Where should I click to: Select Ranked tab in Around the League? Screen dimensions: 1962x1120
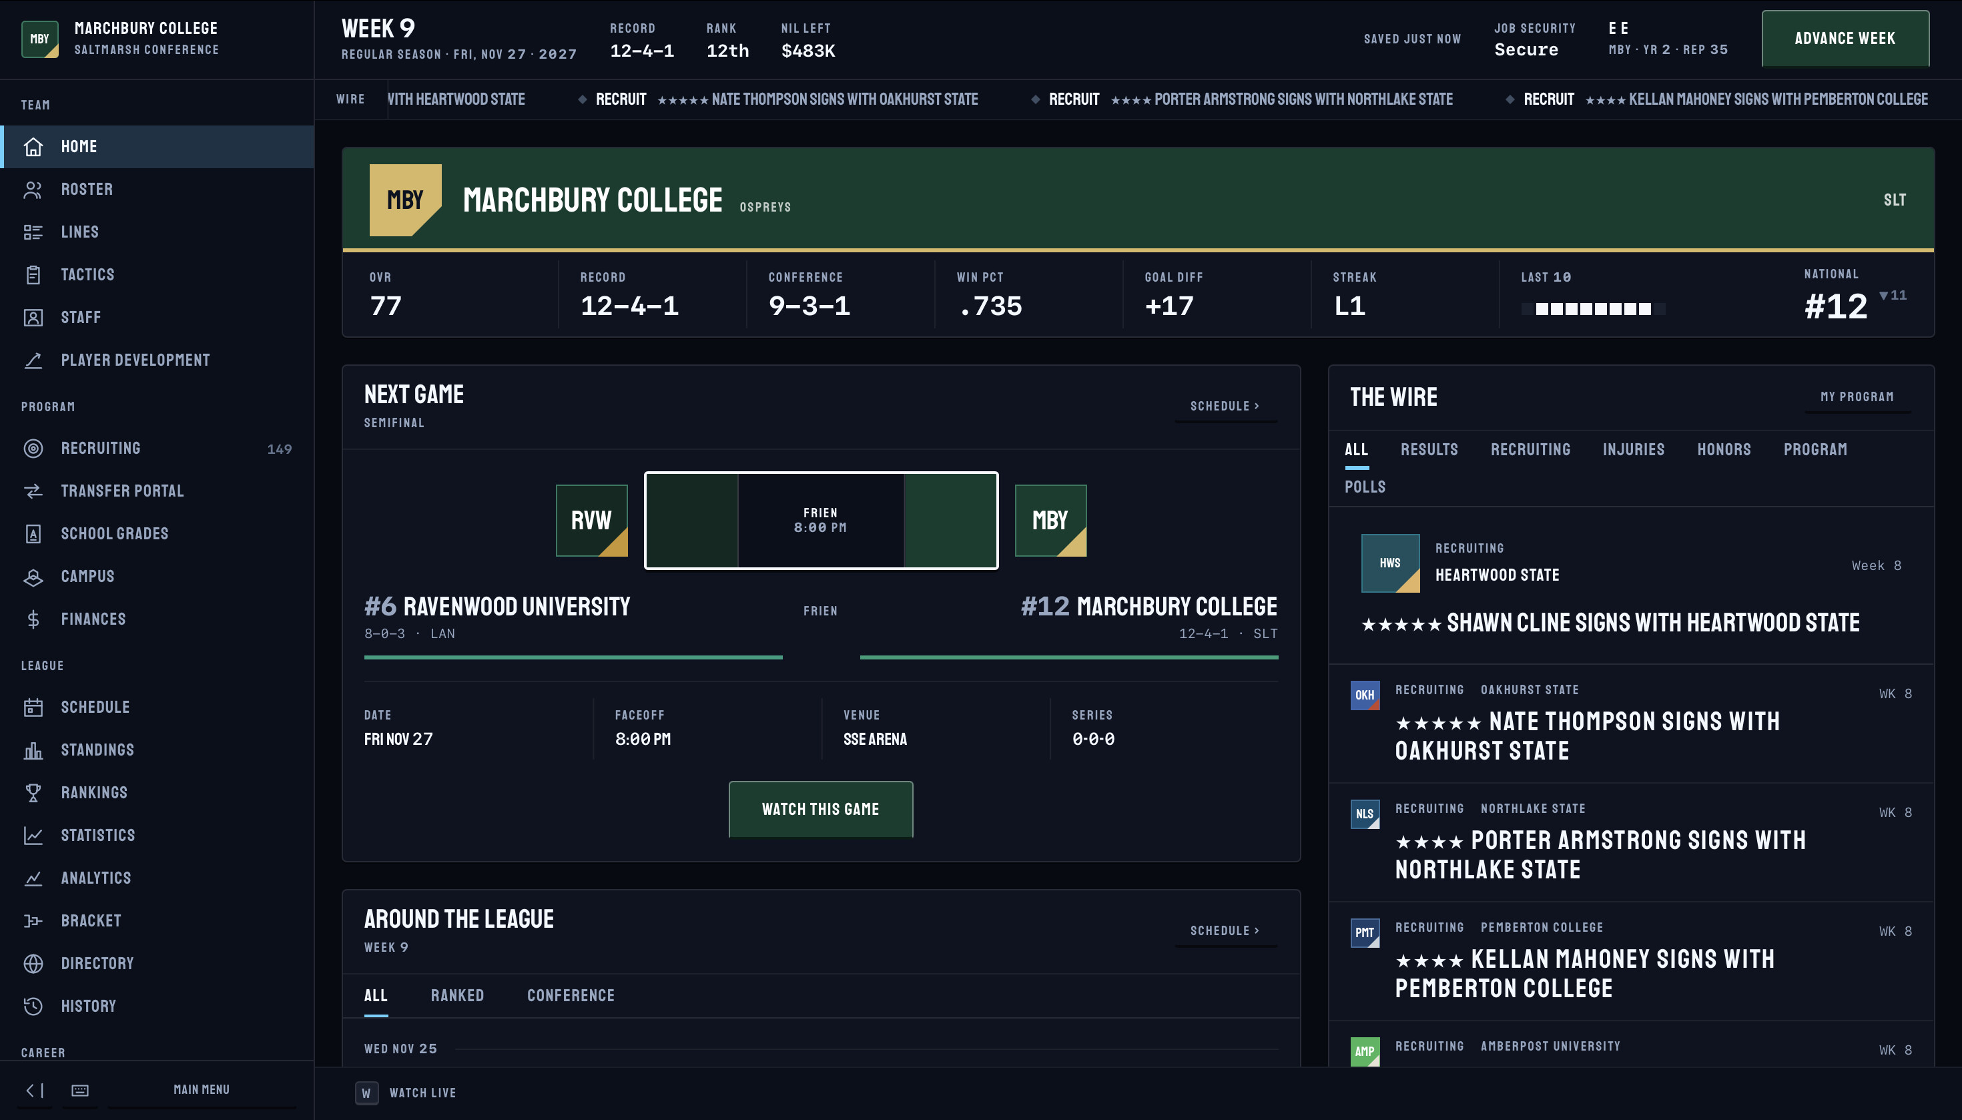click(457, 995)
